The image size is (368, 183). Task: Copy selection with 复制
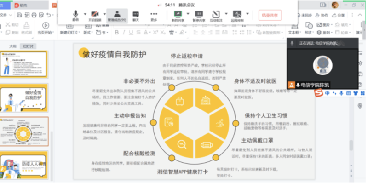click(x=12, y=33)
